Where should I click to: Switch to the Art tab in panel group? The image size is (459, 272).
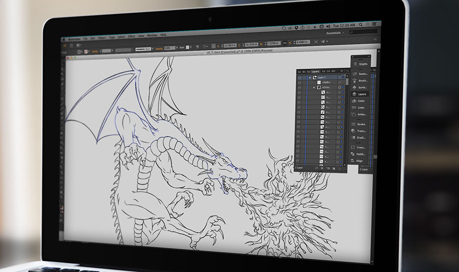333,71
